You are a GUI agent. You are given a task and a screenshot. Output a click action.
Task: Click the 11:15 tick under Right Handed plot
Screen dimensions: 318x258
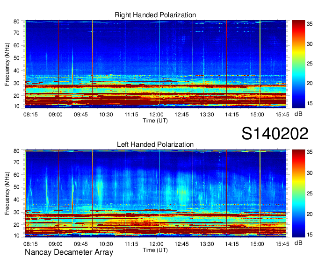(131, 115)
